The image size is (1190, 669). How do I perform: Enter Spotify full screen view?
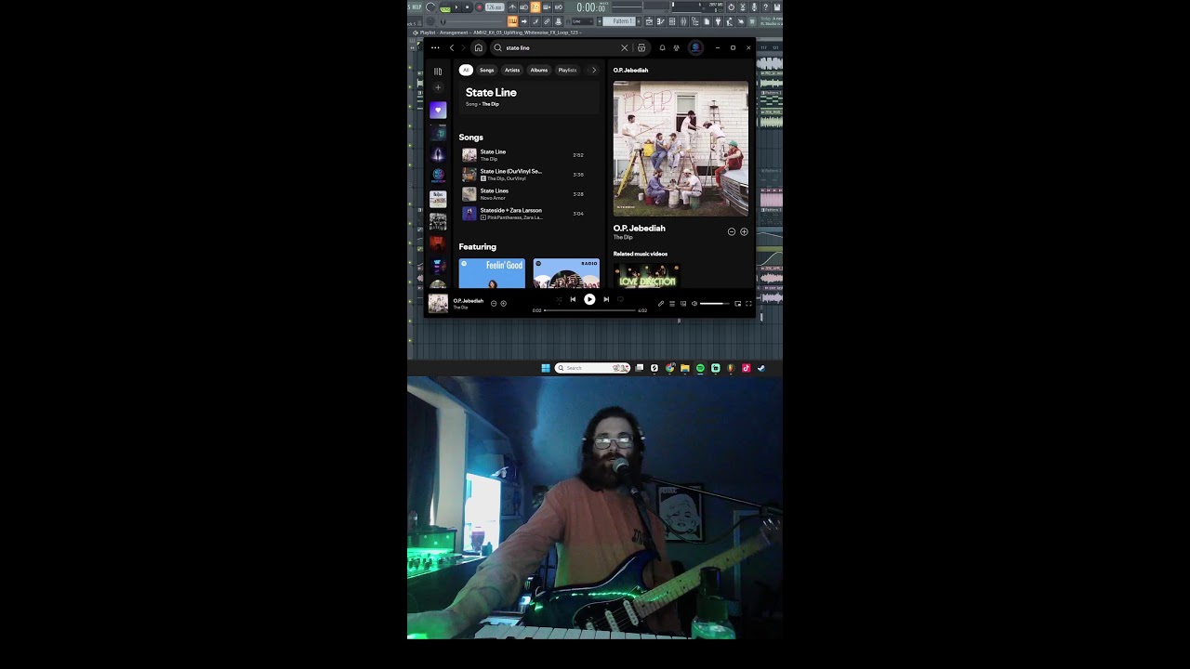click(x=748, y=304)
